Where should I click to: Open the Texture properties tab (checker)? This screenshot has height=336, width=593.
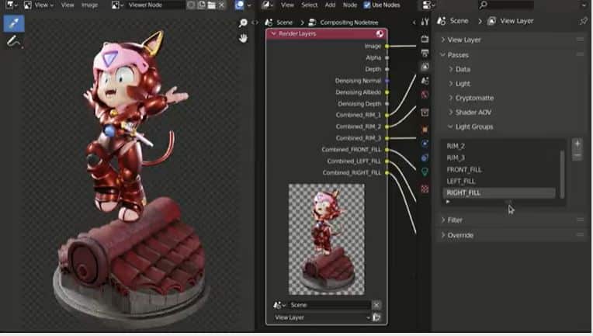click(425, 189)
